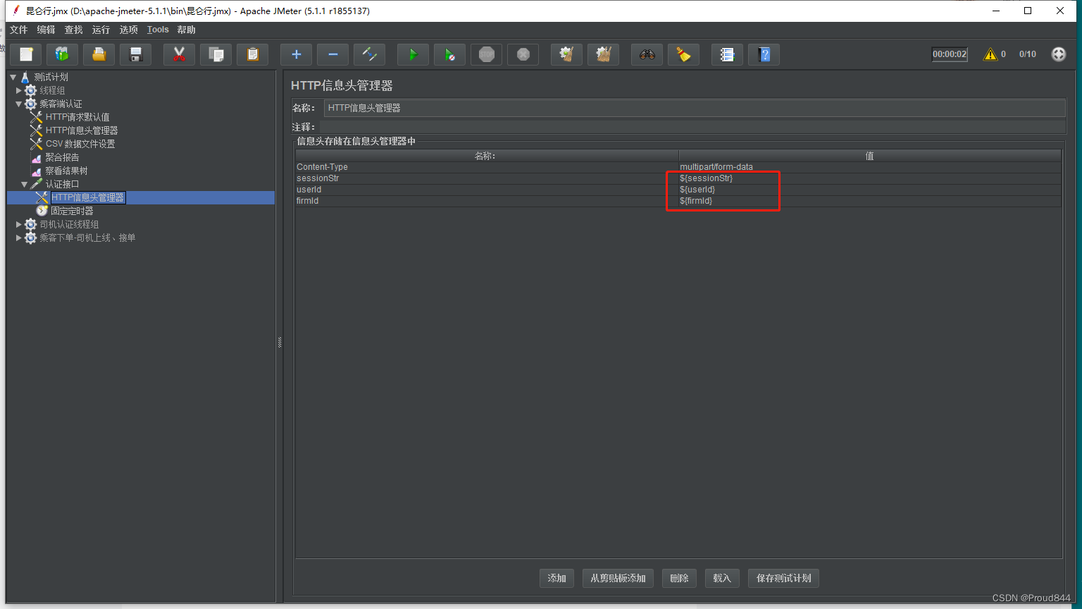Select the 认证接口 sampler node

click(62, 184)
